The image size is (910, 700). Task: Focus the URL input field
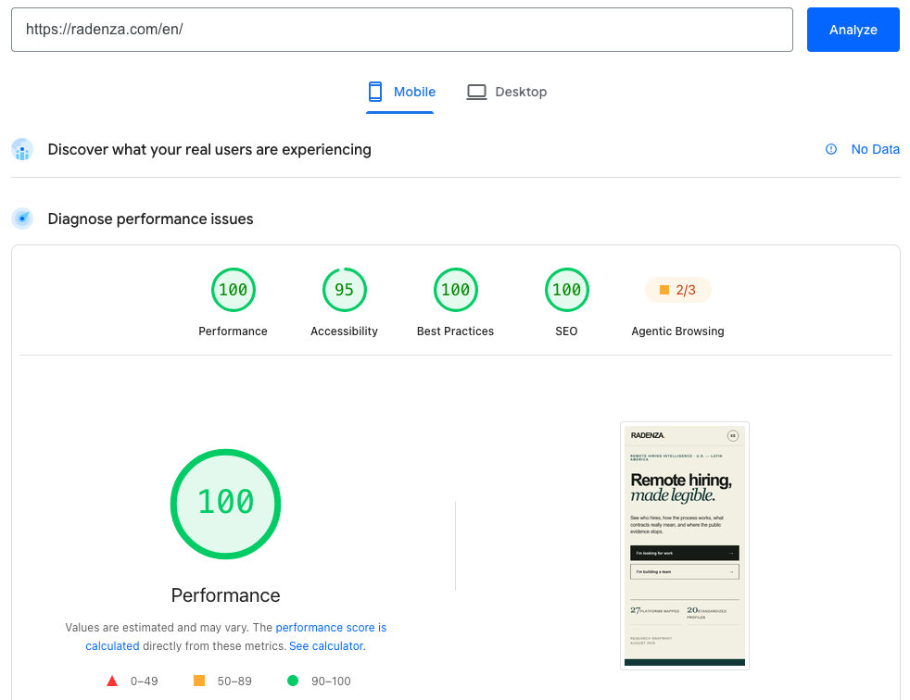point(401,30)
